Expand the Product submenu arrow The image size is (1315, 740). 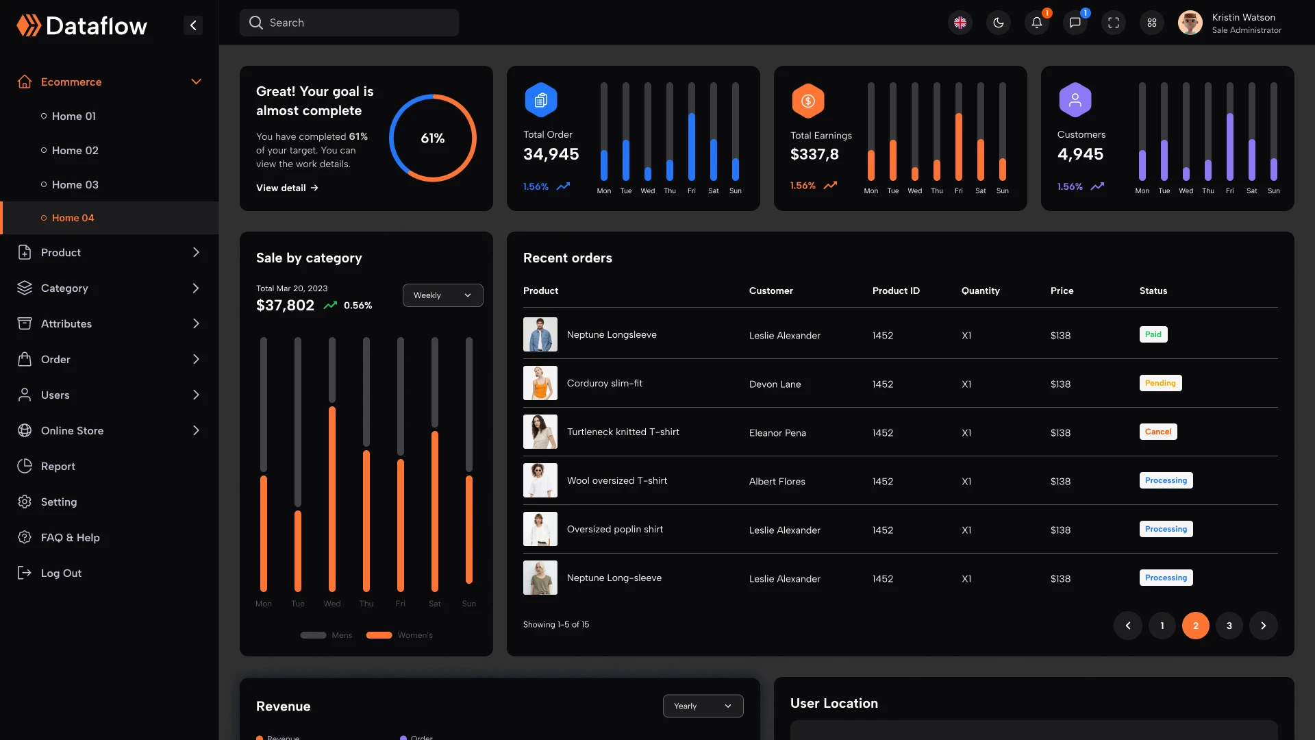click(197, 252)
